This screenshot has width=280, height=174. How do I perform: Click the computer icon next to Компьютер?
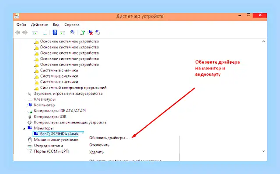(30, 105)
